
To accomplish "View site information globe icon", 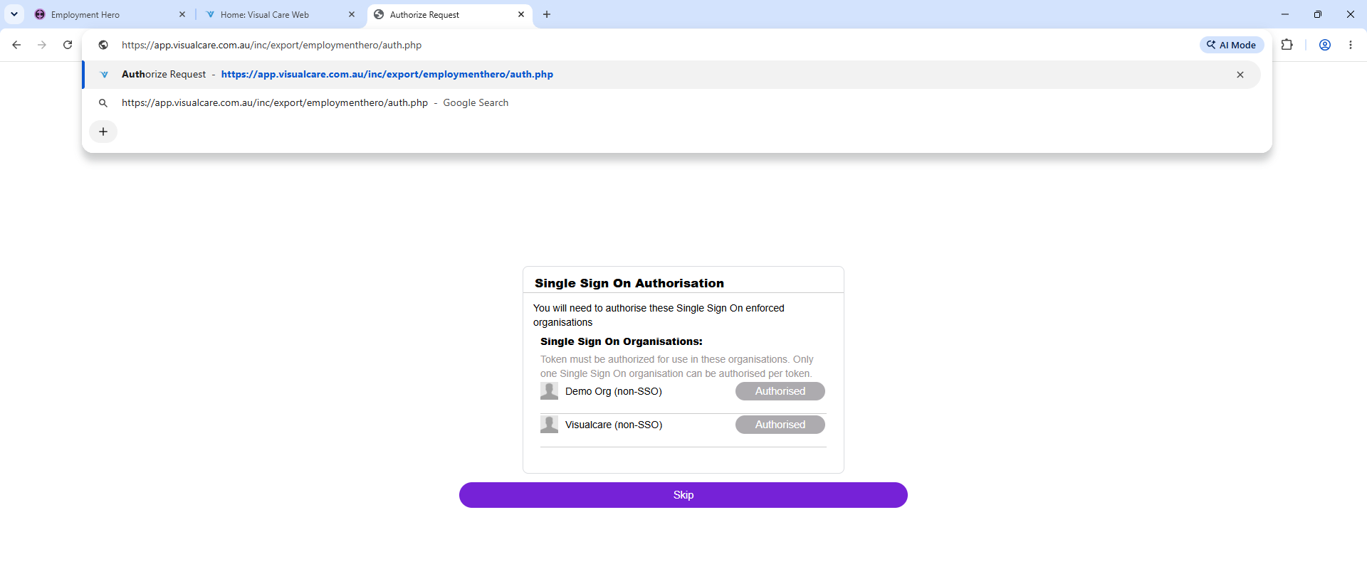I will [103, 45].
